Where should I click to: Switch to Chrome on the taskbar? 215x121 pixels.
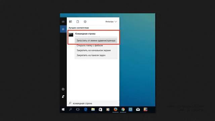tap(123, 109)
